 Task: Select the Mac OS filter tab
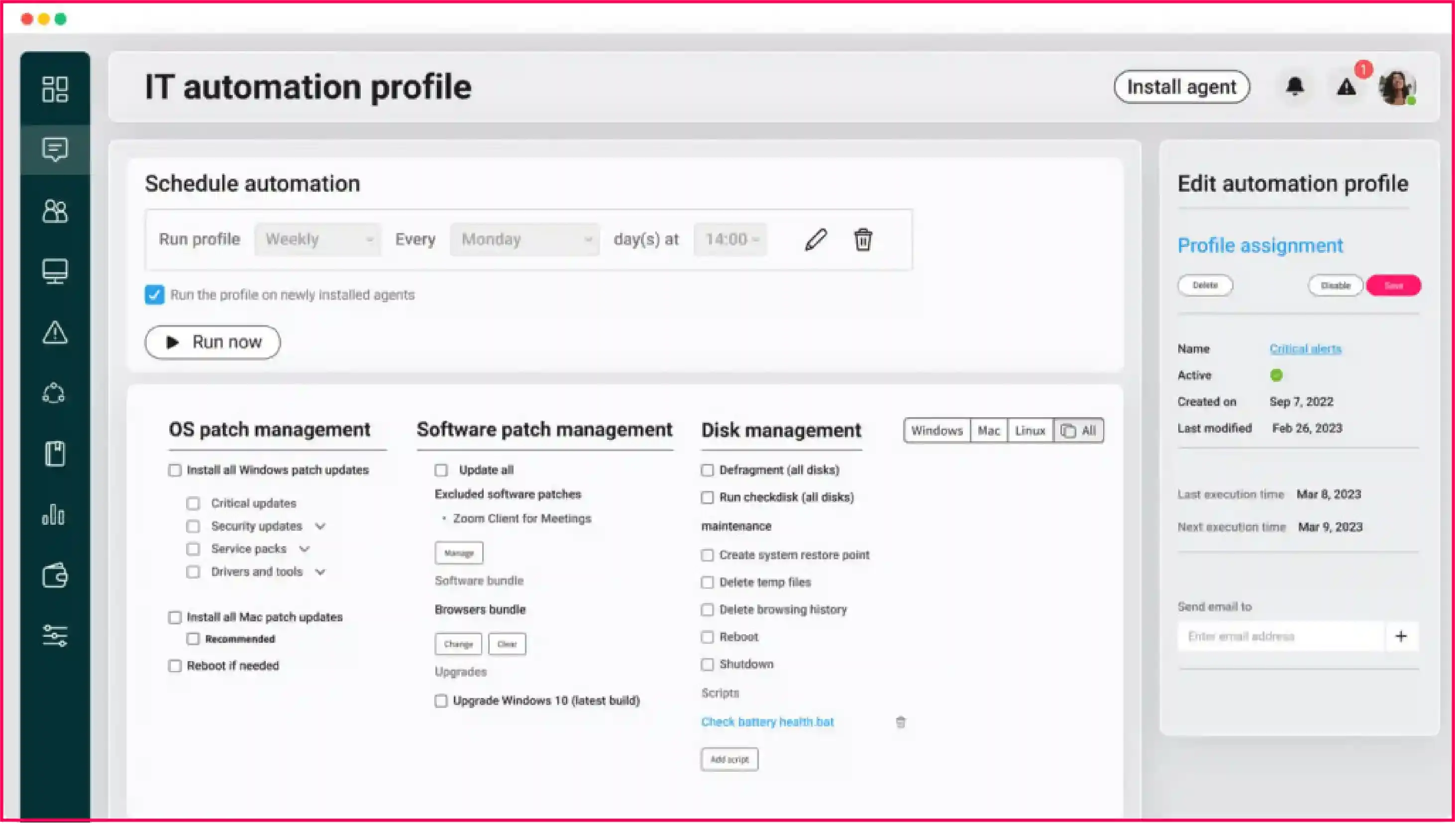click(989, 431)
